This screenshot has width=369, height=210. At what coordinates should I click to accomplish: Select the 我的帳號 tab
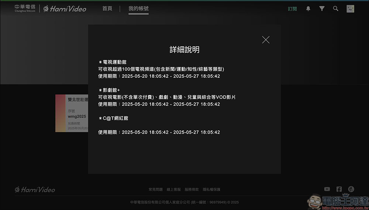click(x=138, y=9)
